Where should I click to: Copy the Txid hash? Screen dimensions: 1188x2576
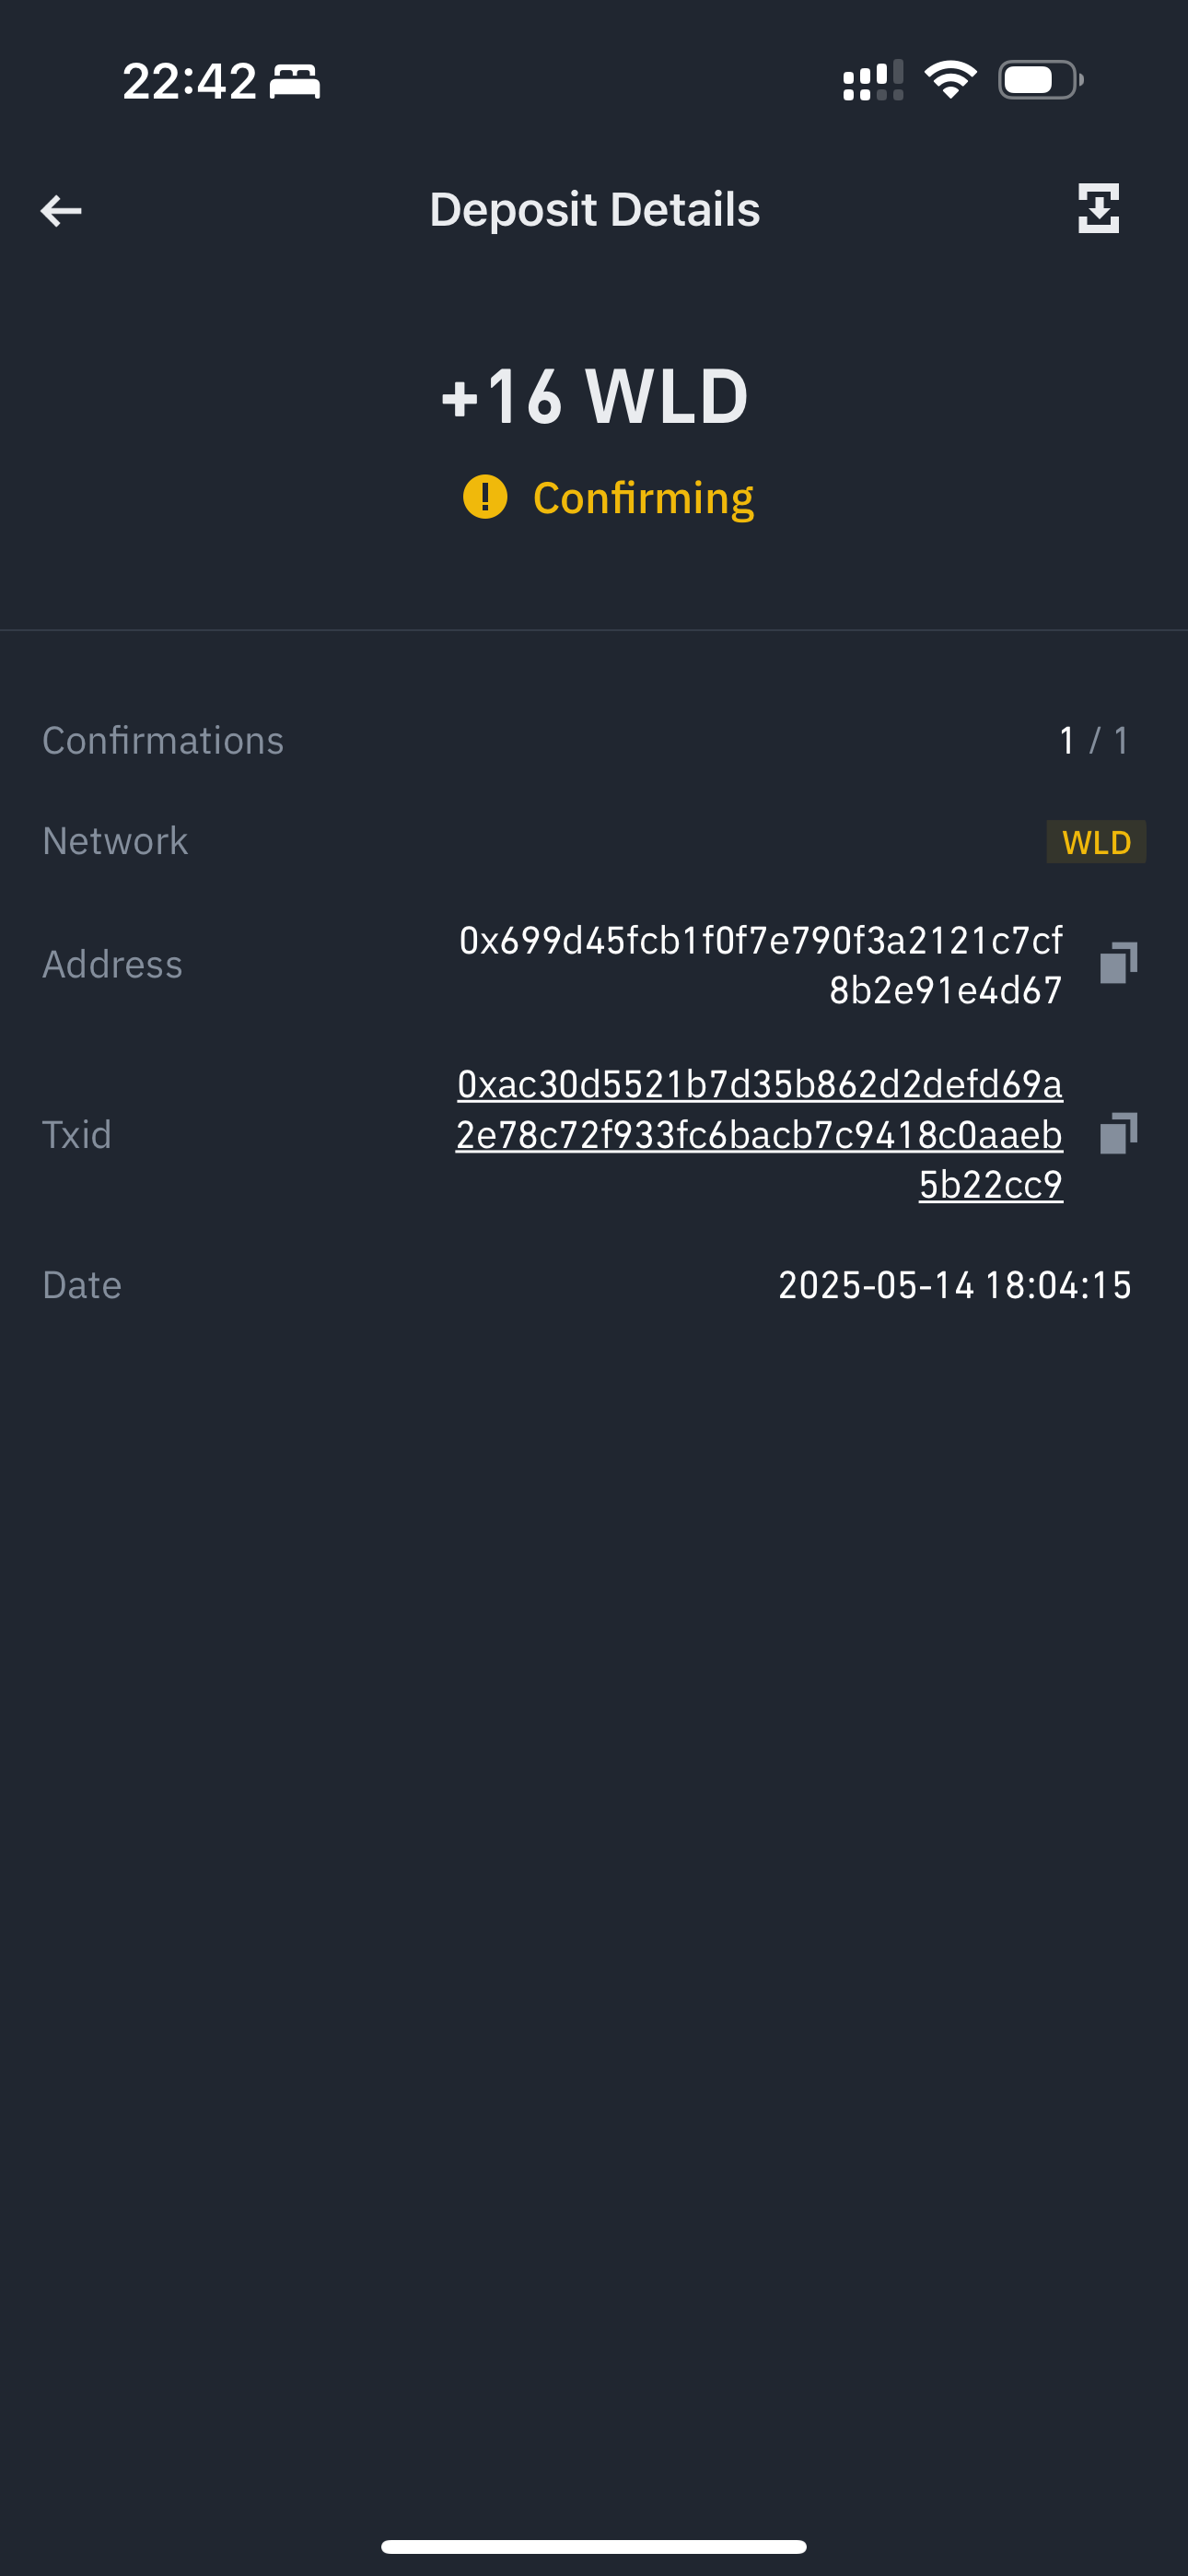[x=1118, y=1133]
